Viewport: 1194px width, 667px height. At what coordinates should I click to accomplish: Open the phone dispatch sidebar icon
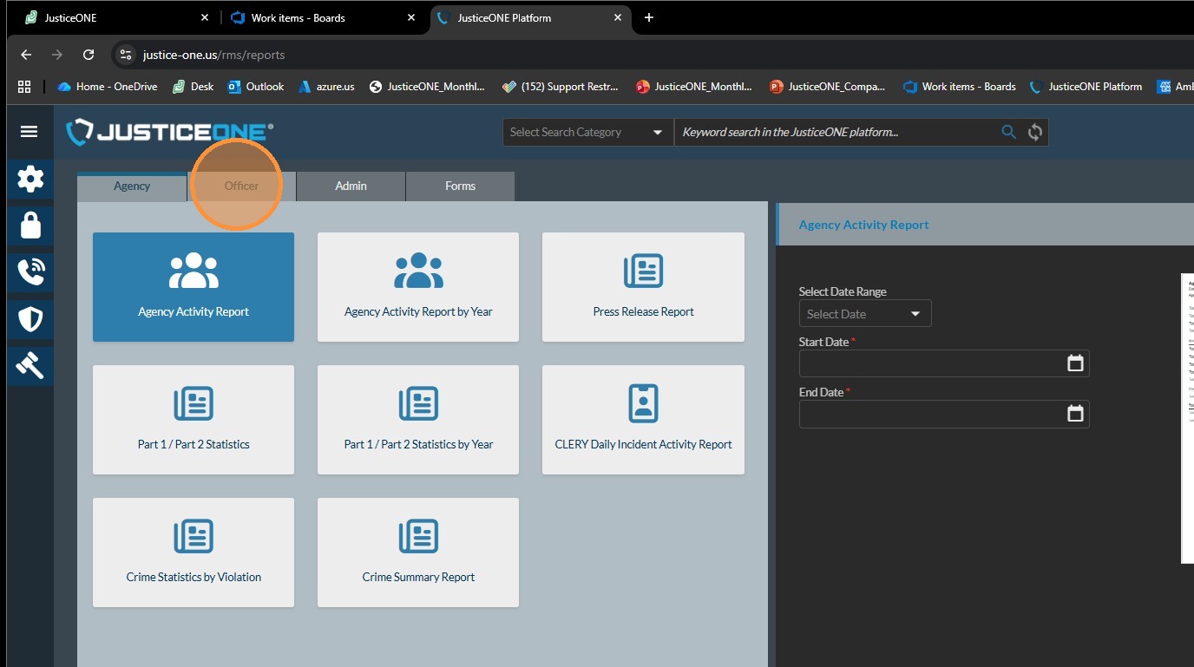tap(30, 272)
